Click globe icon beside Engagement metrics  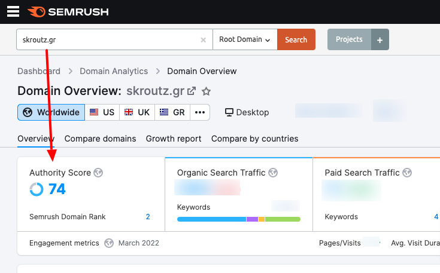click(109, 243)
